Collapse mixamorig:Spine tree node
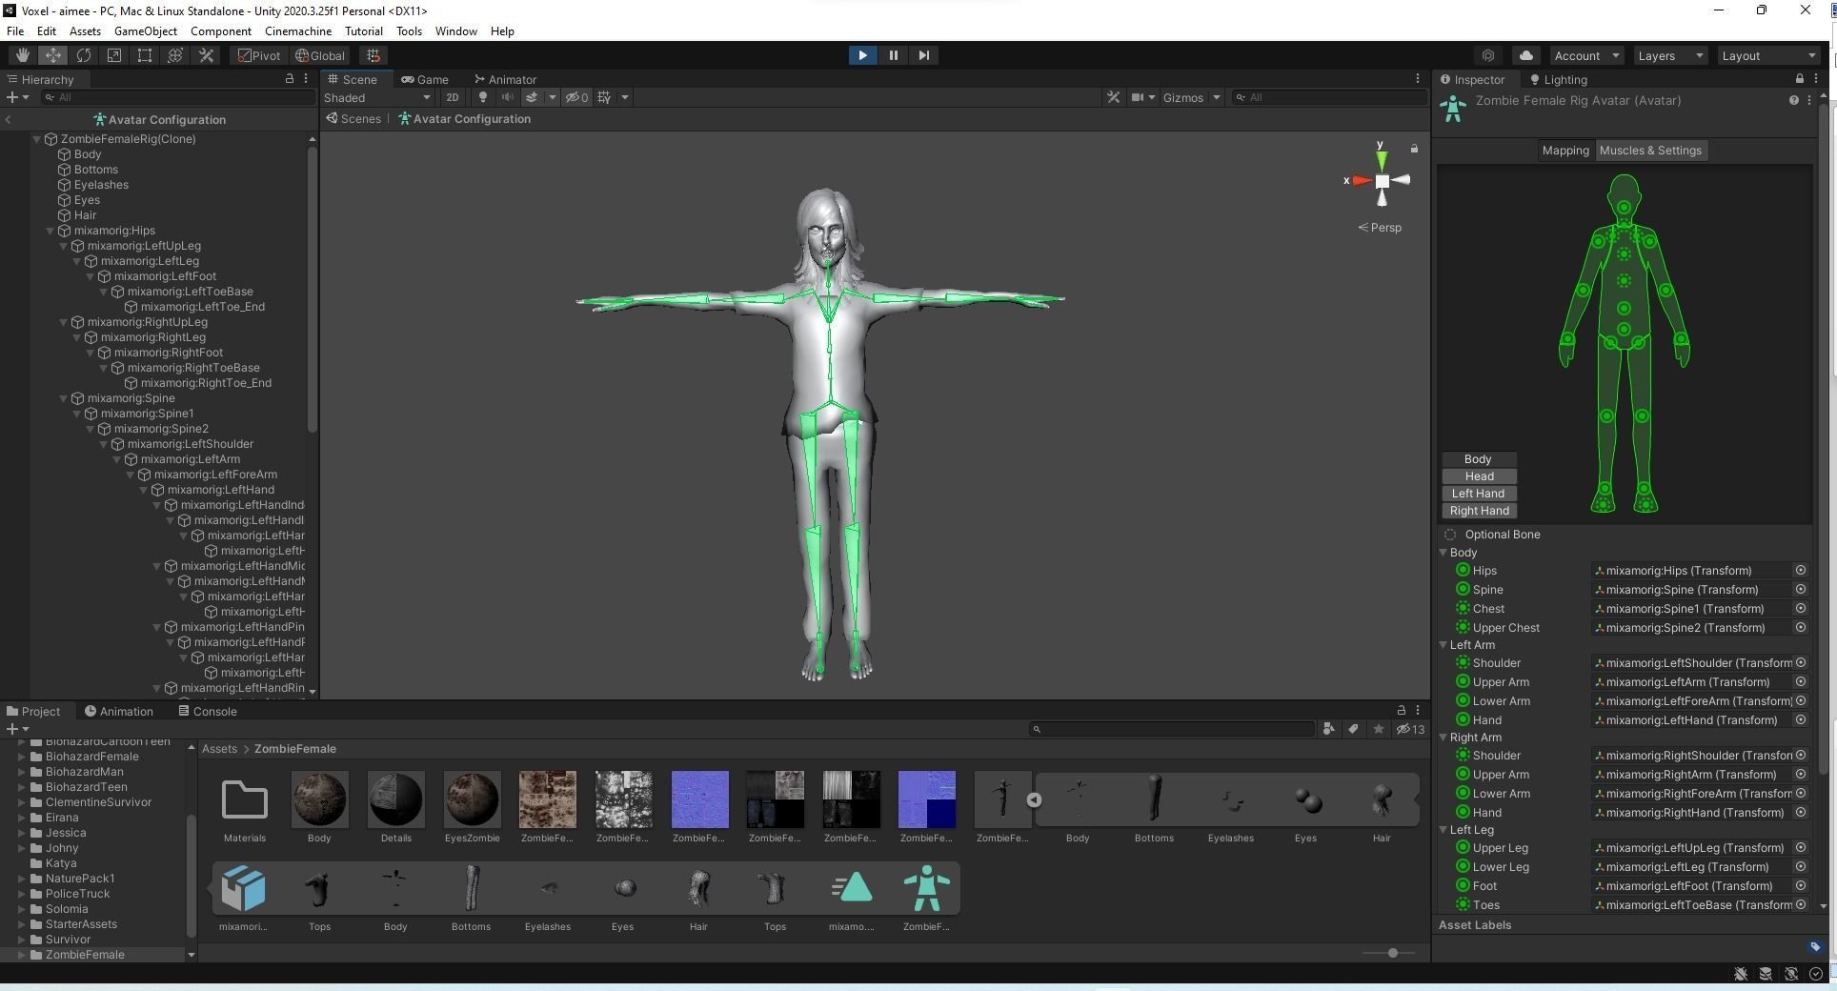 pyautogui.click(x=64, y=398)
